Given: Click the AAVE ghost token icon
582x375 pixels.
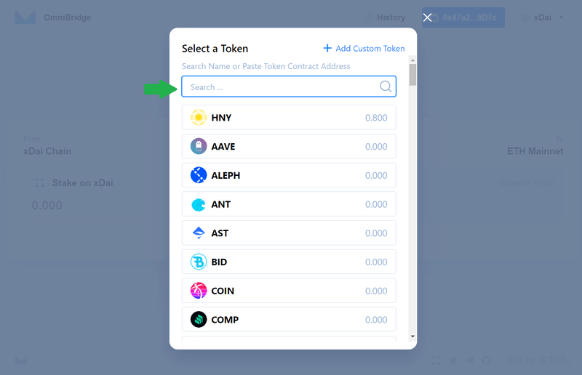Looking at the screenshot, I should 199,146.
